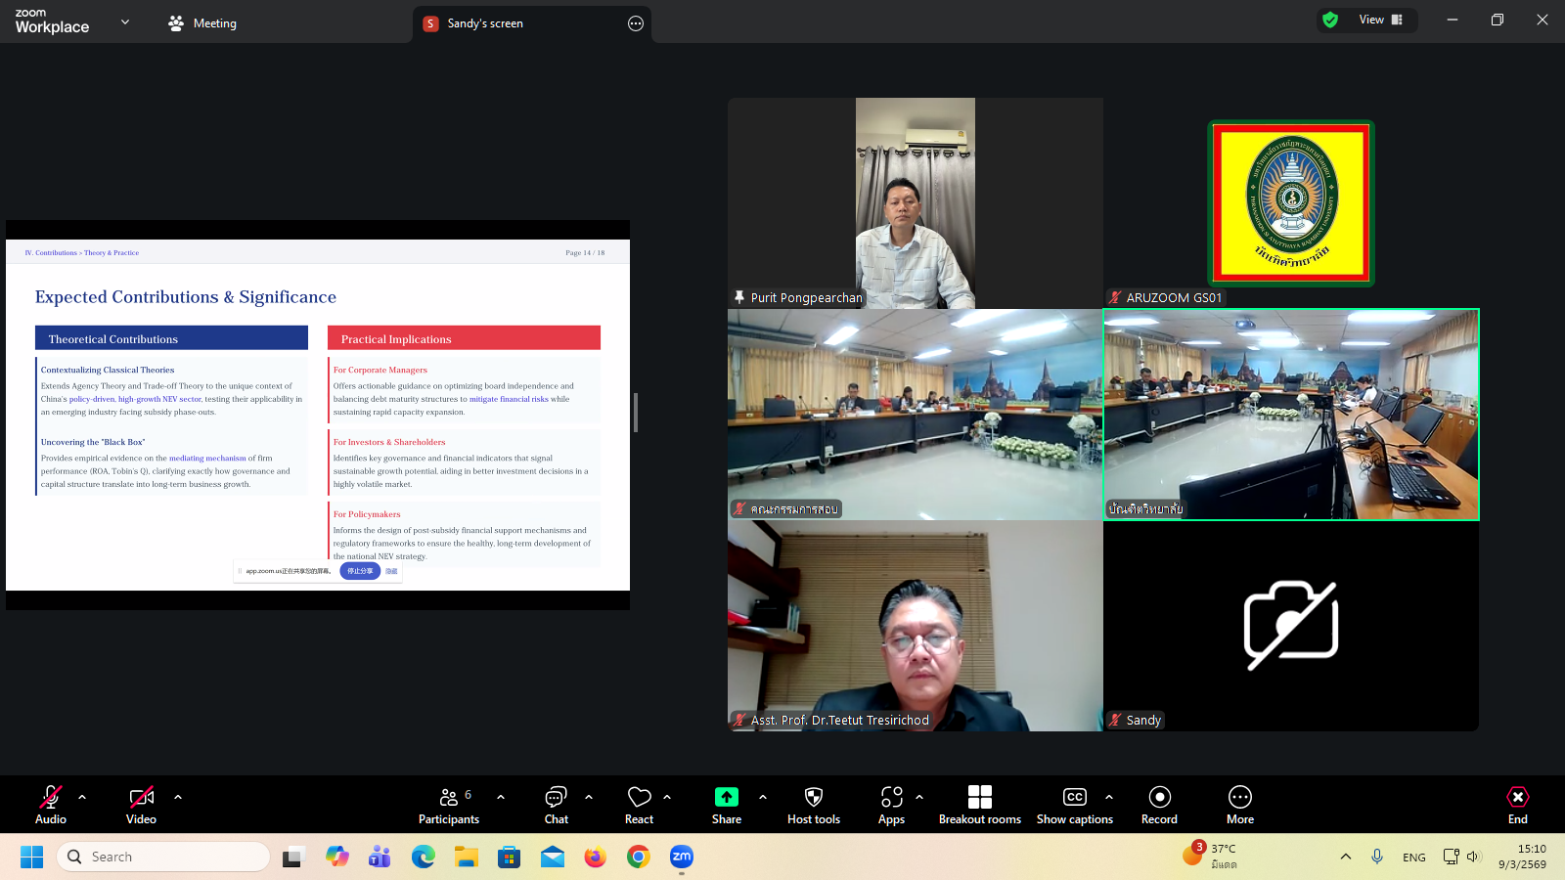Select the Sandy's screen tab

tap(485, 23)
